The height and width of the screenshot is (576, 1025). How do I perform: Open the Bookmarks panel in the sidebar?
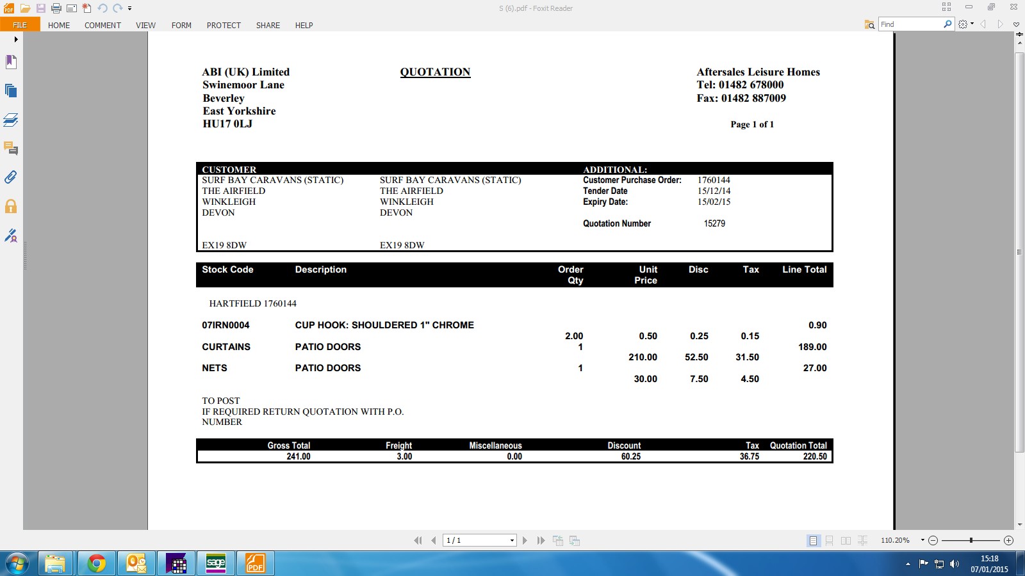point(11,61)
